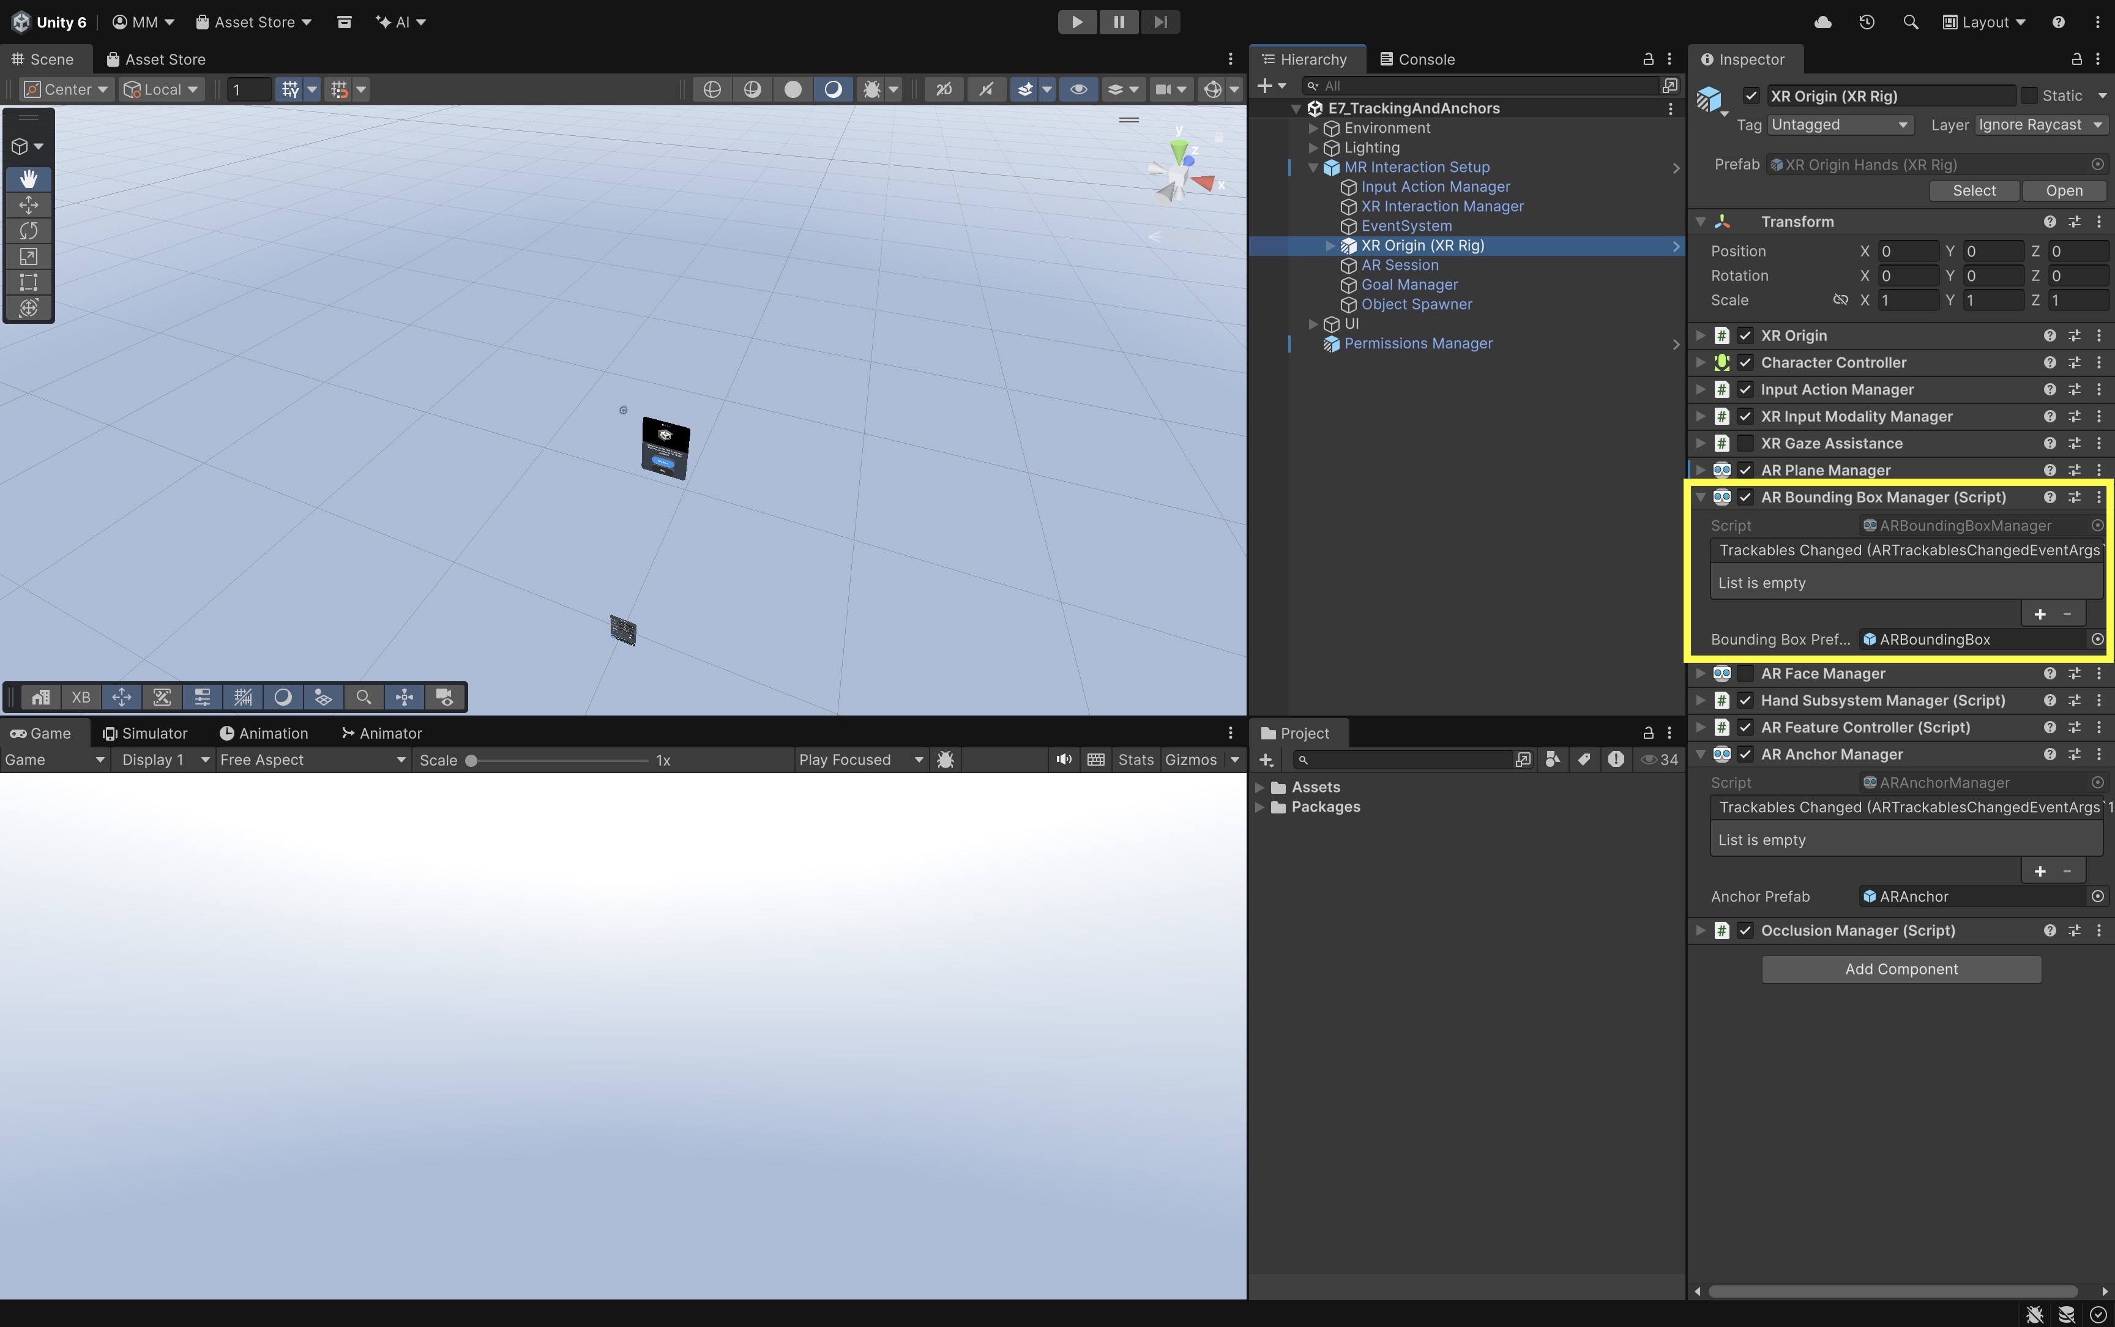
Task: Open the Local rotation dropdown
Action: click(162, 89)
